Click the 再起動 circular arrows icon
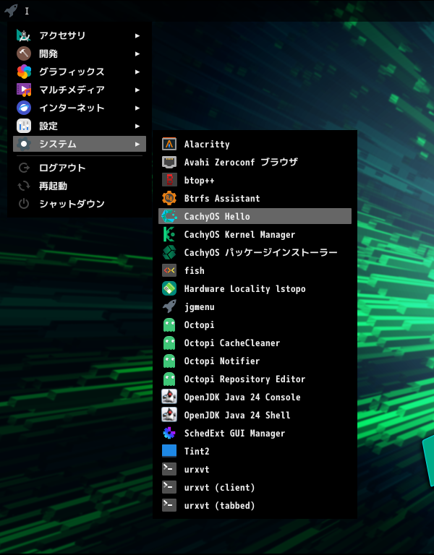The height and width of the screenshot is (555, 434). [24, 186]
